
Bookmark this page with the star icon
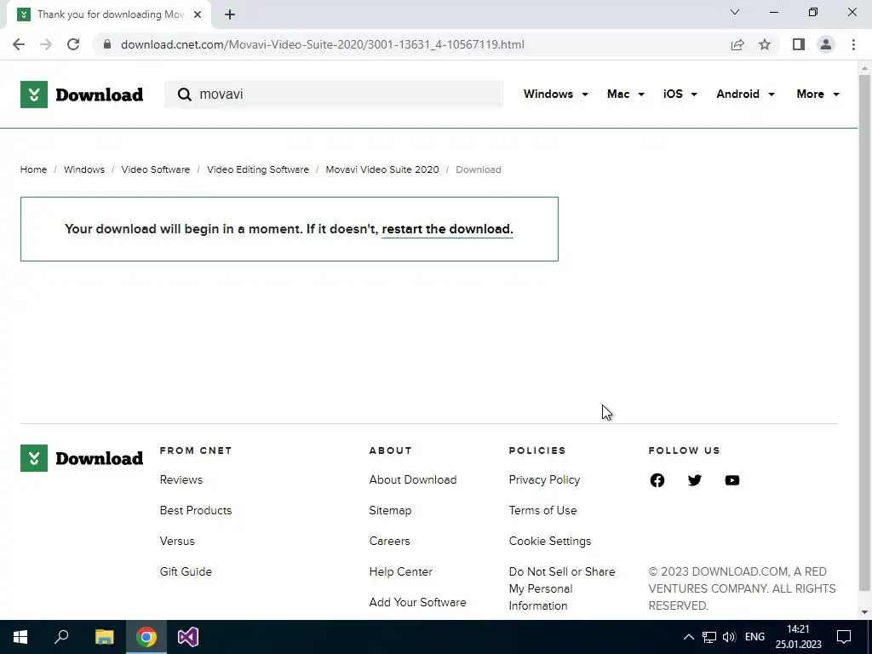(765, 44)
